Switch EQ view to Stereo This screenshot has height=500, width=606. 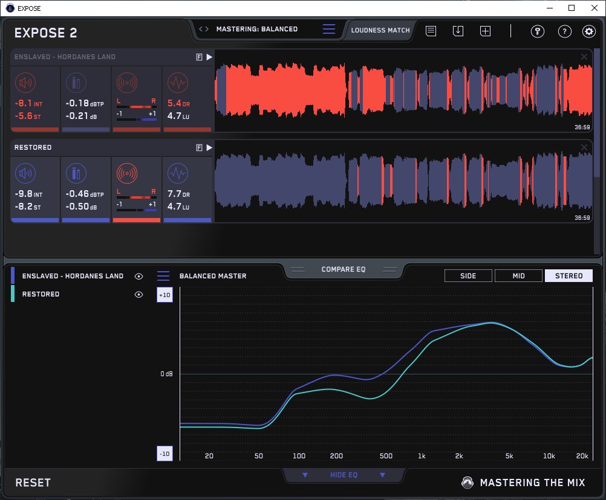569,276
